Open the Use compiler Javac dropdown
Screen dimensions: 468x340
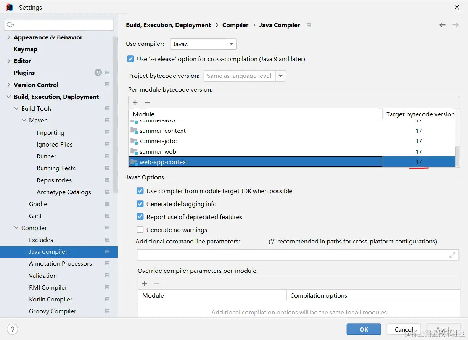click(x=203, y=44)
